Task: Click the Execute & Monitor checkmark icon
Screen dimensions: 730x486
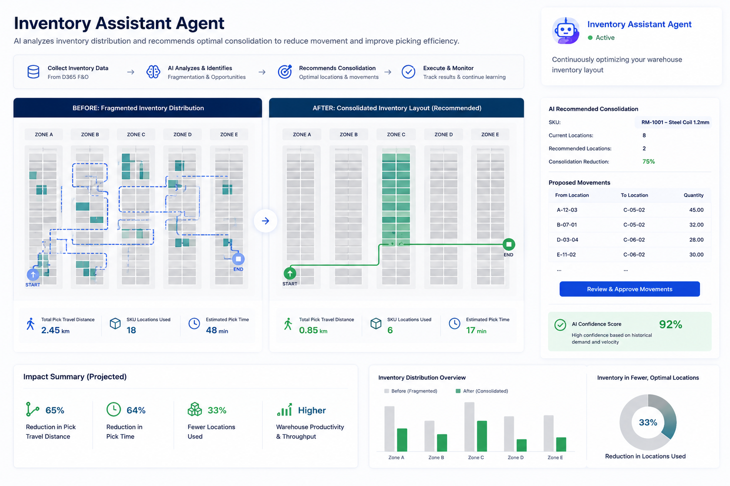Action: [x=408, y=72]
